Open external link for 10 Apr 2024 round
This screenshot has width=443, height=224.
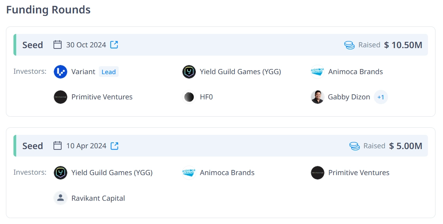(114, 146)
